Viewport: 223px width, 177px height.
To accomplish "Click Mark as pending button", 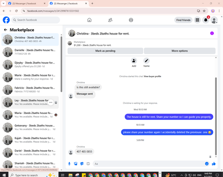I will pos(105,51).
